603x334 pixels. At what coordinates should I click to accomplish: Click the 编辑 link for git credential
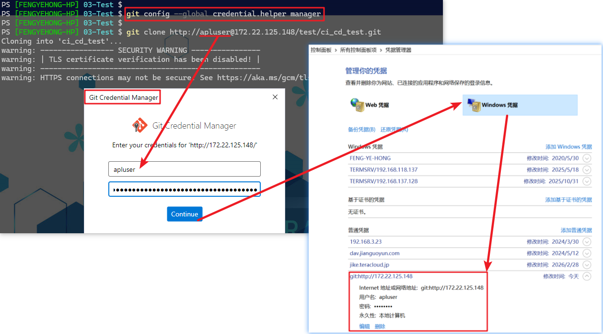365,326
